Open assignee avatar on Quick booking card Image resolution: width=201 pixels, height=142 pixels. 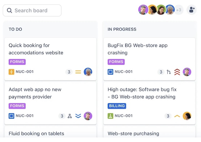click(x=88, y=72)
